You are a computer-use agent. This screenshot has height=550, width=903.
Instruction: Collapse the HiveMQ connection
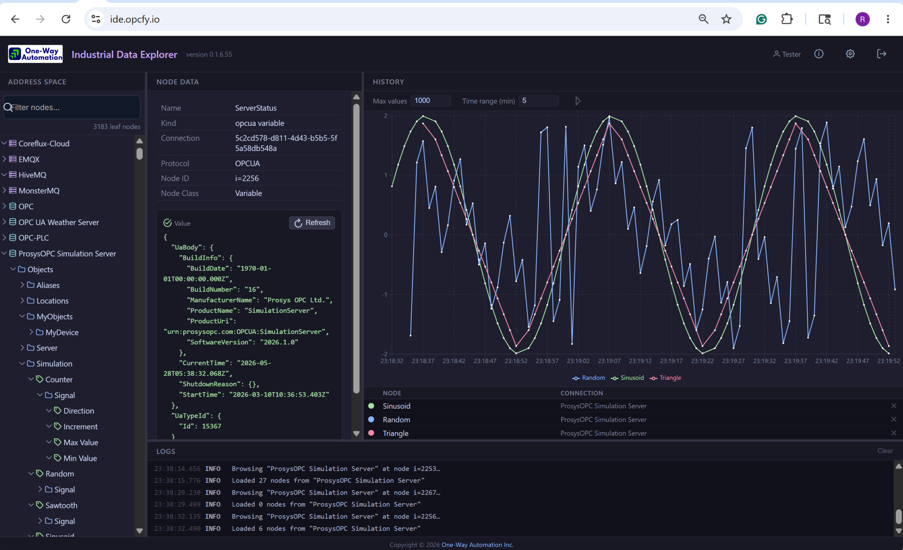[x=4, y=175]
